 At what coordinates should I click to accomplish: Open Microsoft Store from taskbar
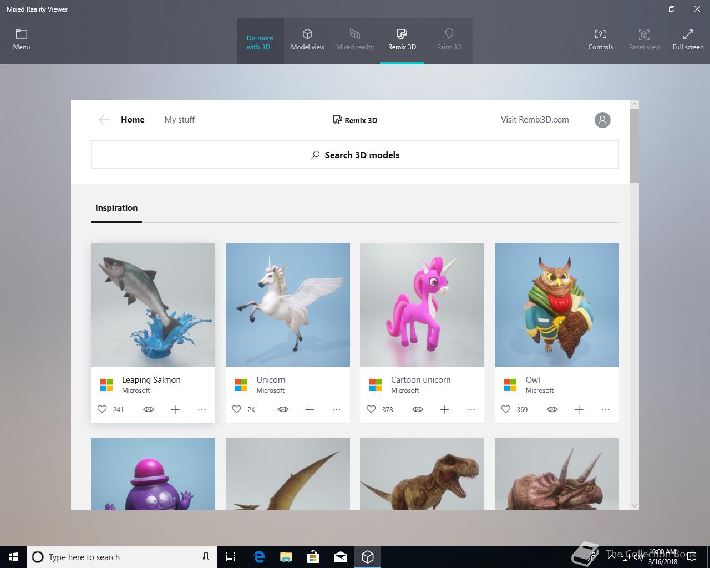(313, 557)
